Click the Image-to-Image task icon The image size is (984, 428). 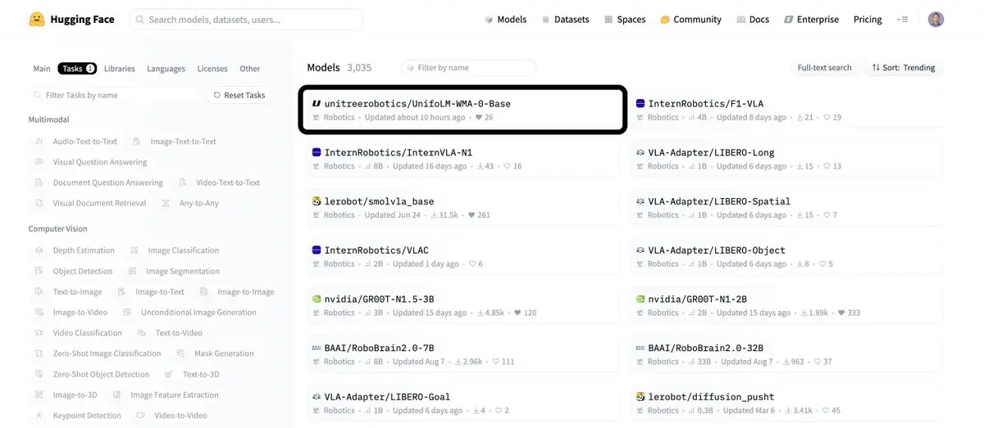(203, 291)
